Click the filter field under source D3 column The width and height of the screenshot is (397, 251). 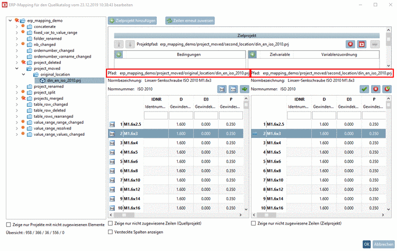point(206,115)
